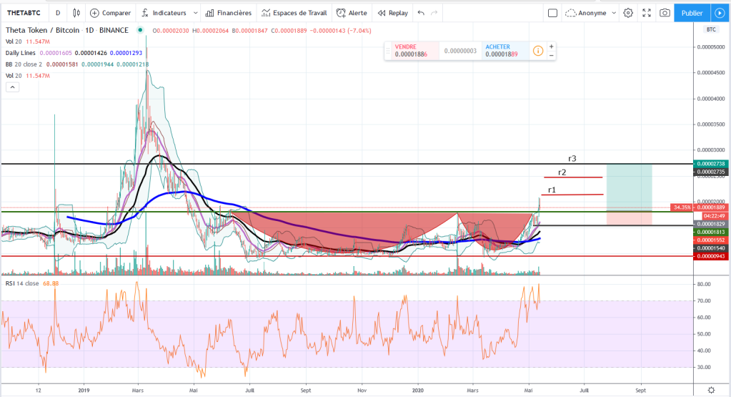Collapse the indicator legend with caret

coord(13,87)
